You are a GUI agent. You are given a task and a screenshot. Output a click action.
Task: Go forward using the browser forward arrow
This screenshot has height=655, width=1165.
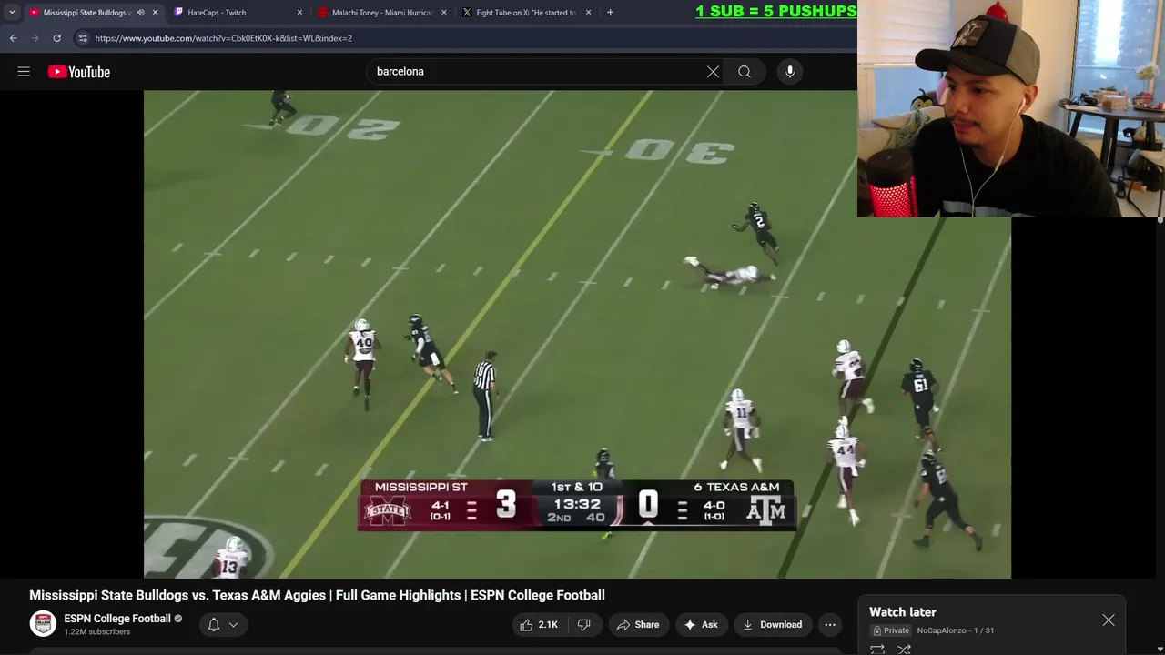[35, 38]
